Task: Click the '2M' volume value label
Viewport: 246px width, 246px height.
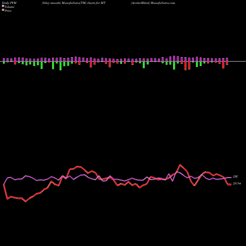Action: [235, 177]
